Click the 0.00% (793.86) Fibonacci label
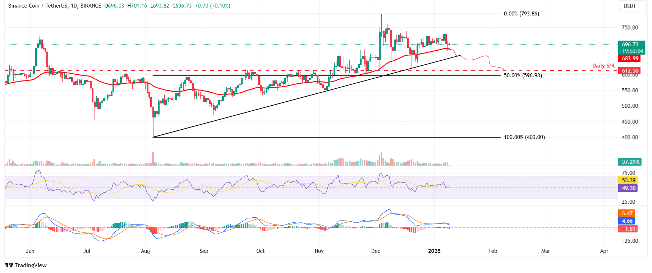 coord(522,14)
